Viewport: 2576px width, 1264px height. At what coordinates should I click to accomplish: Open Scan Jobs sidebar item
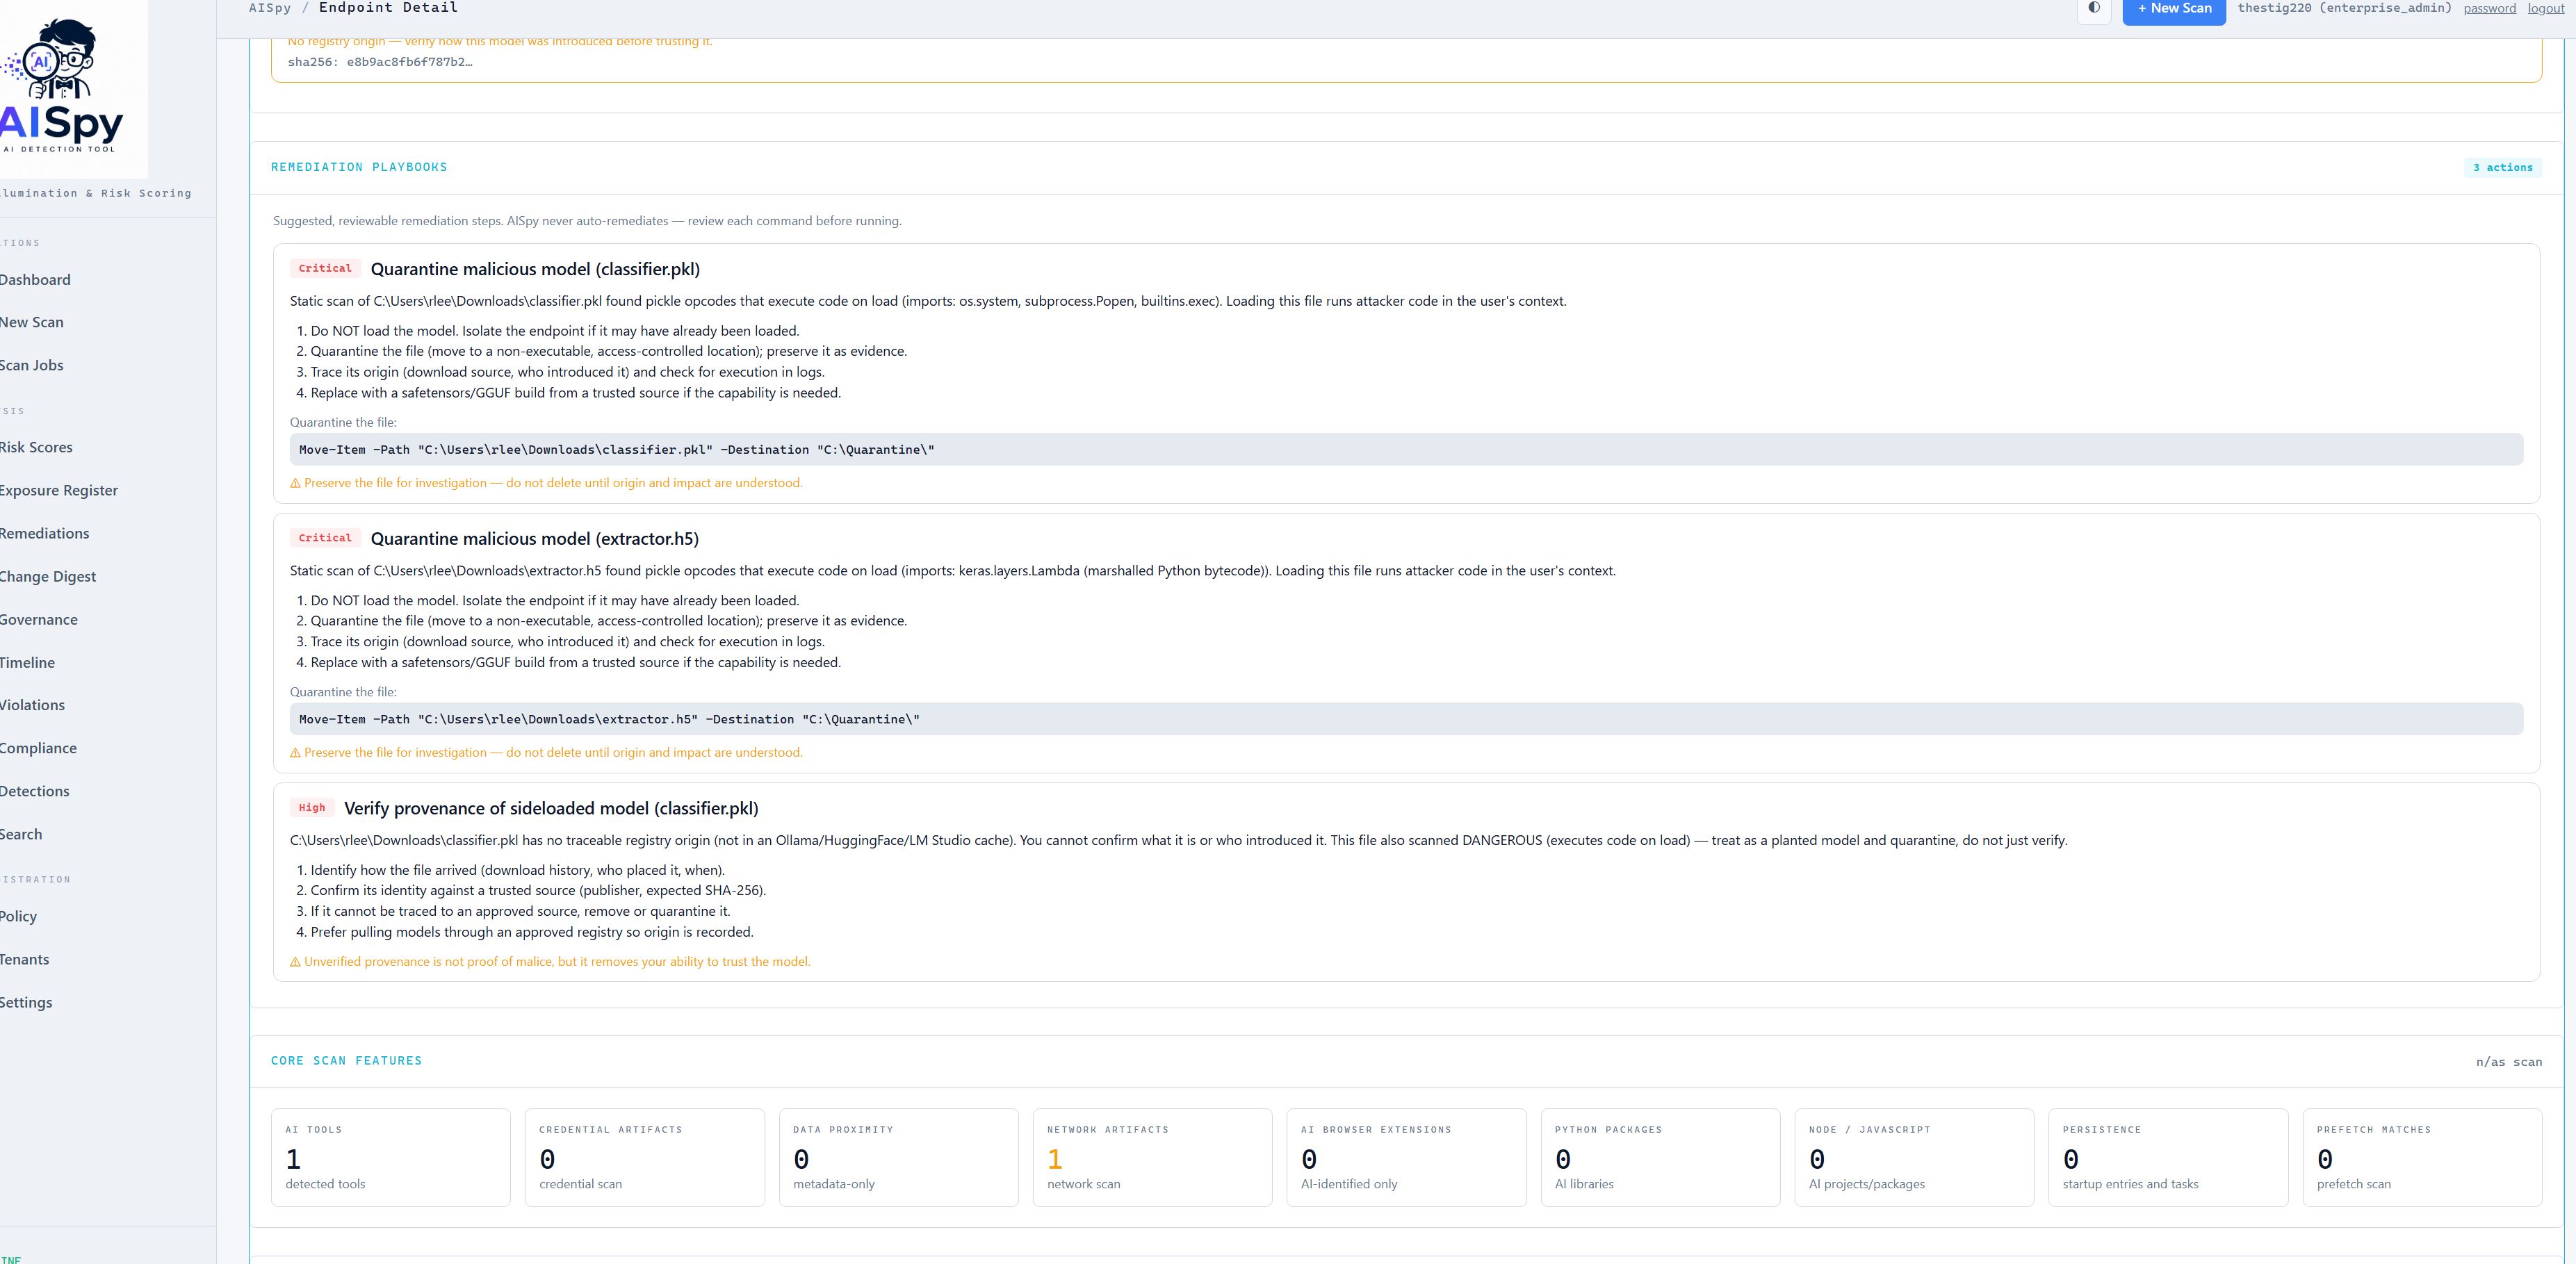tap(32, 365)
